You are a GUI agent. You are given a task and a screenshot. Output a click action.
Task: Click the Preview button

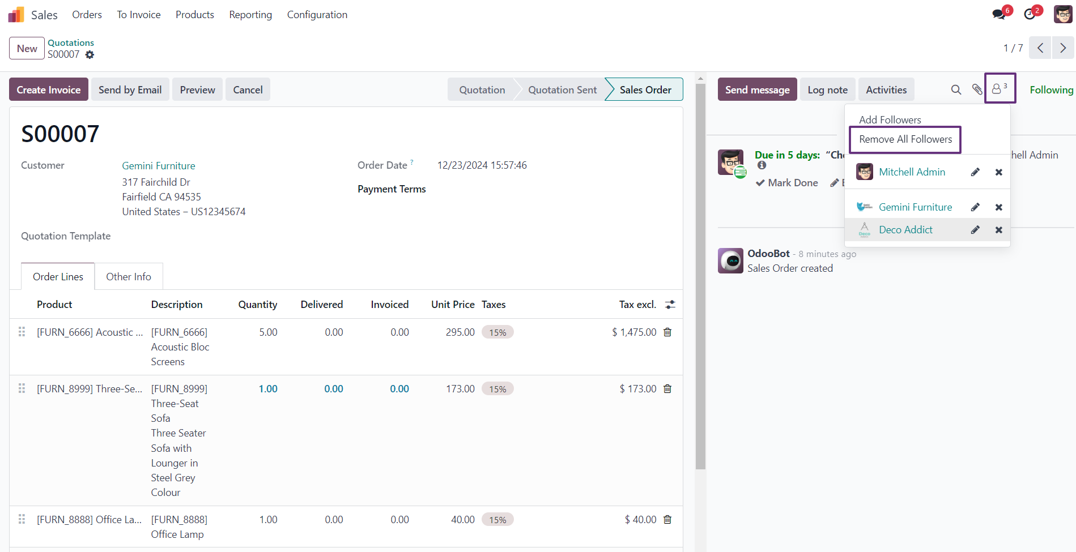point(197,89)
